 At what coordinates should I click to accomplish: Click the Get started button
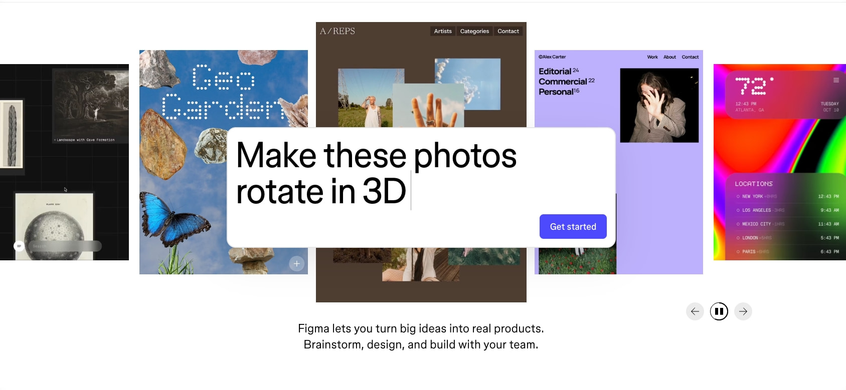coord(573,226)
